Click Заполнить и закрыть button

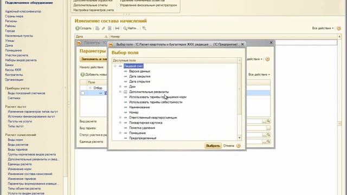94,59
